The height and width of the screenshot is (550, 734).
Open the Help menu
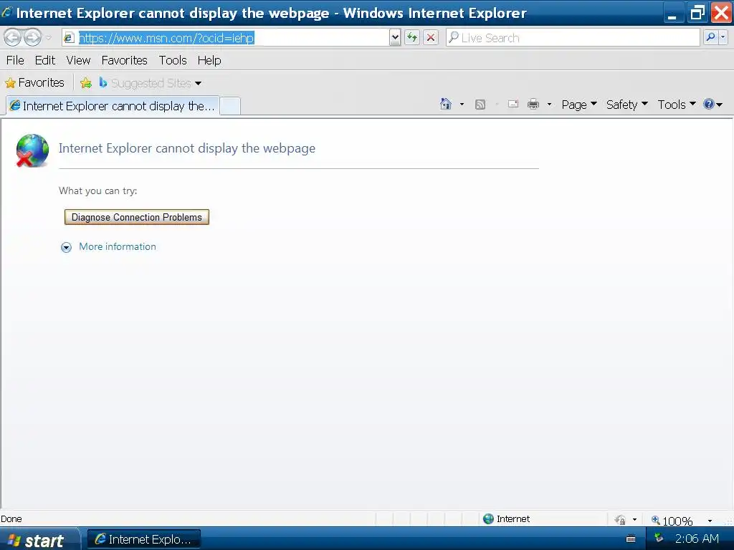(x=209, y=60)
